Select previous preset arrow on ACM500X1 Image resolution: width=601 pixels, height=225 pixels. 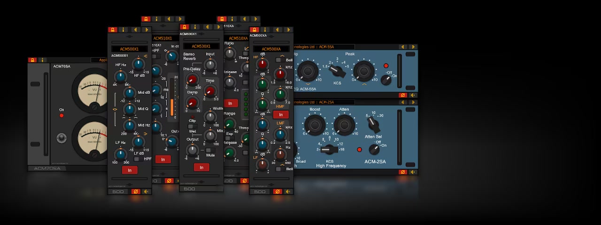click(135, 30)
